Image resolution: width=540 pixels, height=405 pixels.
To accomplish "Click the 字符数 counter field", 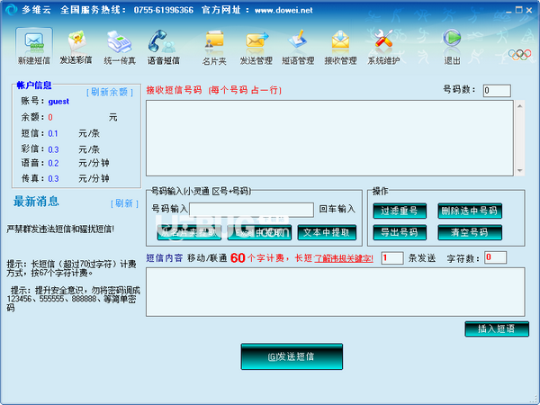I will click(x=495, y=257).
